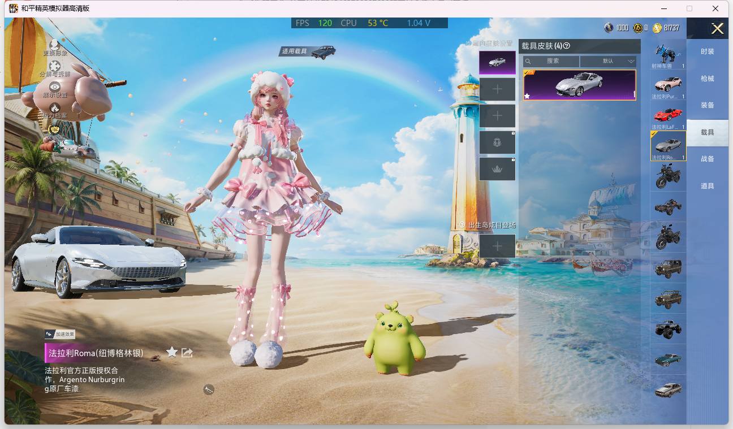Click the locked emblem skin slot
The width and height of the screenshot is (733, 429).
(497, 142)
